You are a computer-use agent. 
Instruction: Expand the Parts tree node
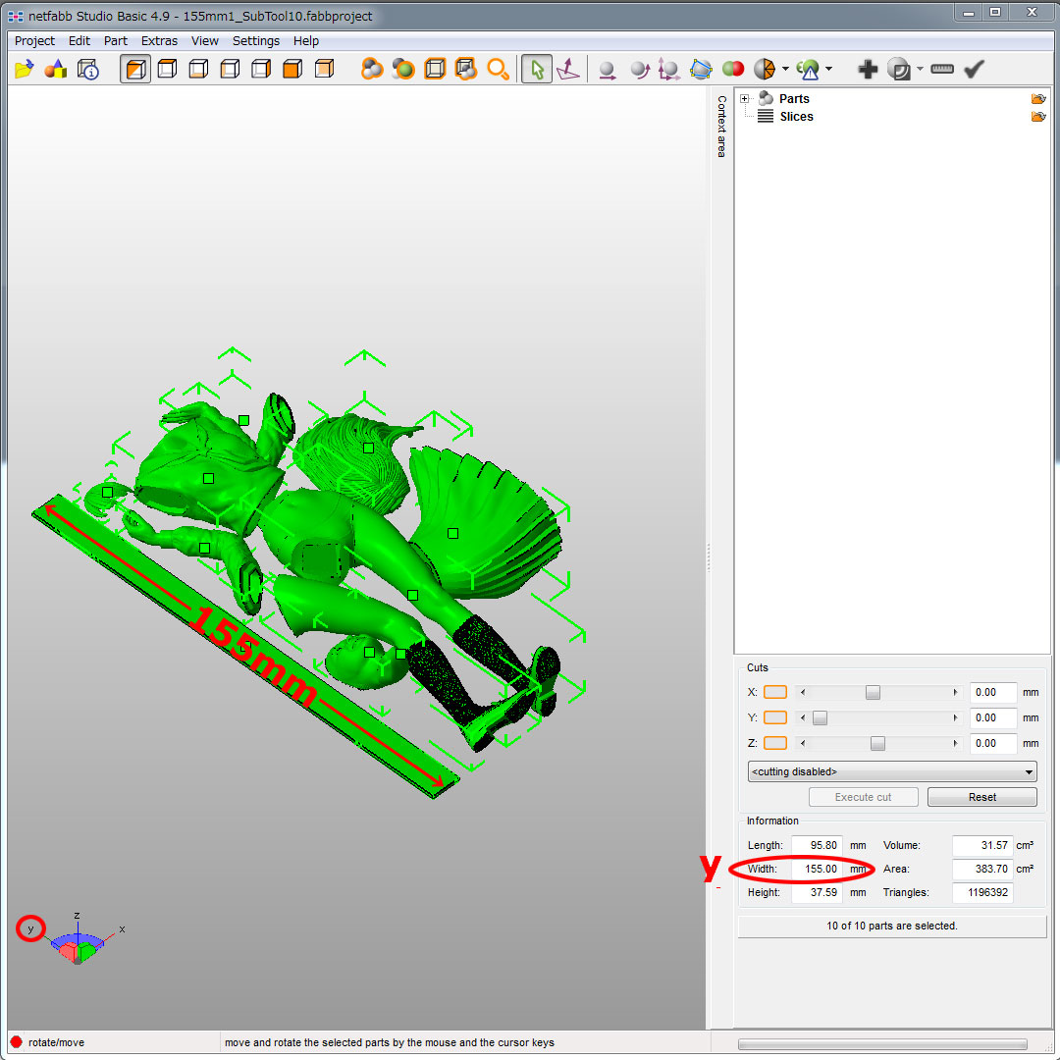point(745,99)
